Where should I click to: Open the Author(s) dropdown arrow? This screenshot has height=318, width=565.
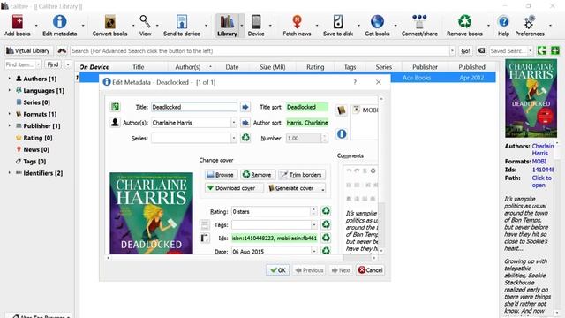pos(233,123)
